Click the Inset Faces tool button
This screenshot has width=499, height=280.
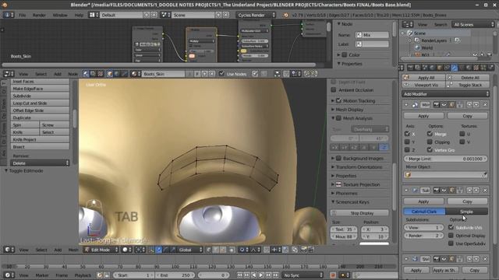[x=40, y=81]
